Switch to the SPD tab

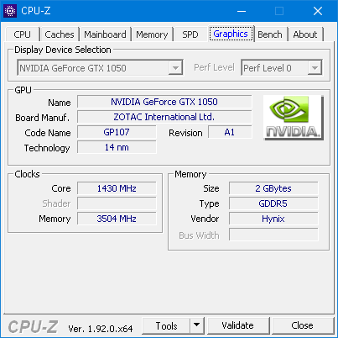pyautogui.click(x=190, y=34)
